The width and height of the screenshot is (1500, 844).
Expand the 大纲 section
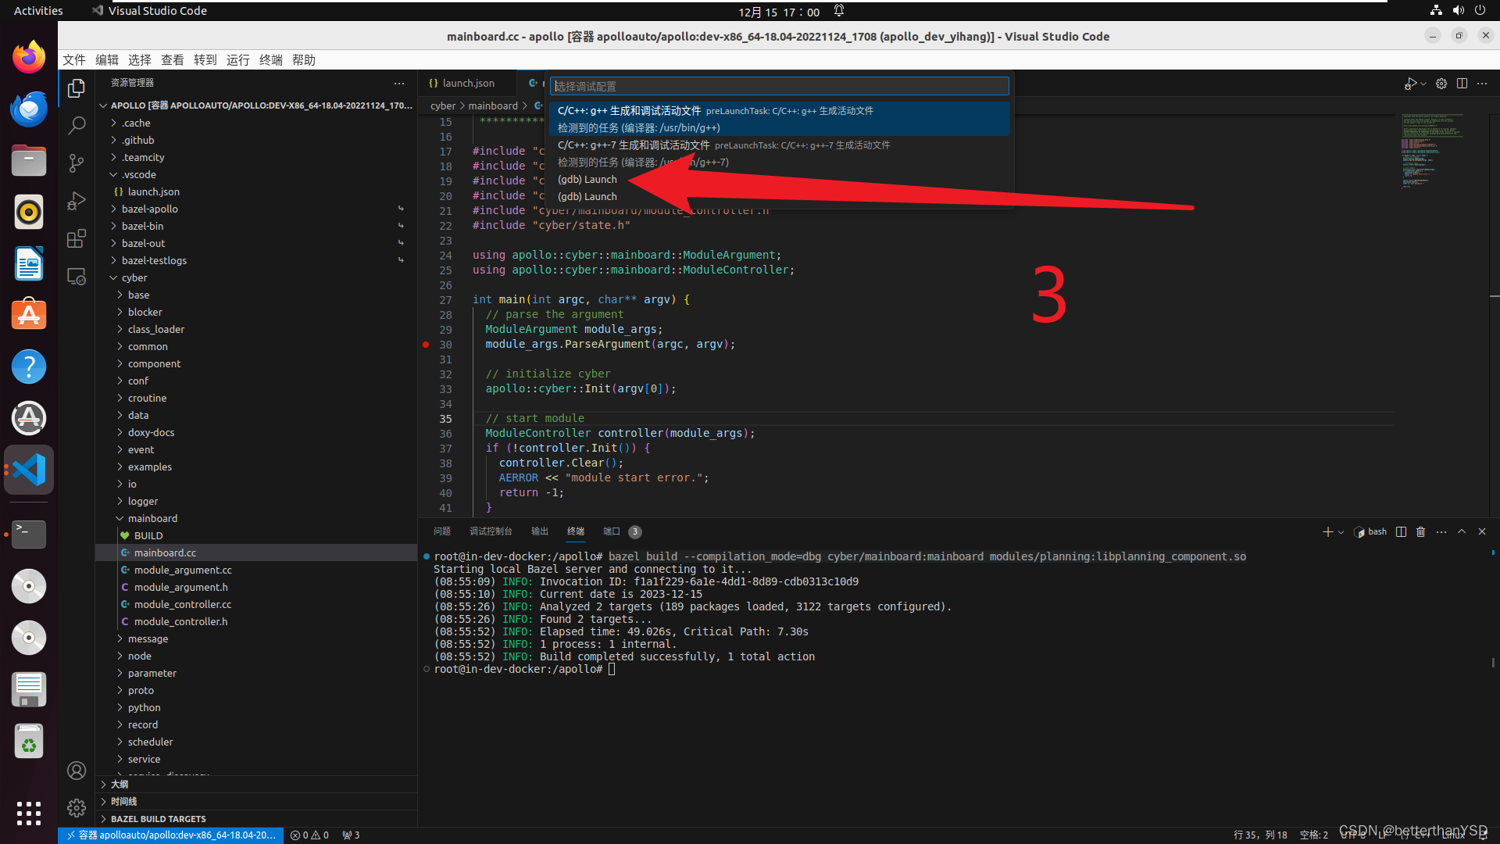click(x=119, y=784)
